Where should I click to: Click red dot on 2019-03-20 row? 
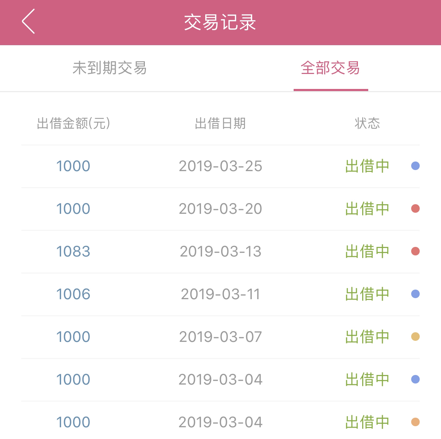tap(415, 208)
